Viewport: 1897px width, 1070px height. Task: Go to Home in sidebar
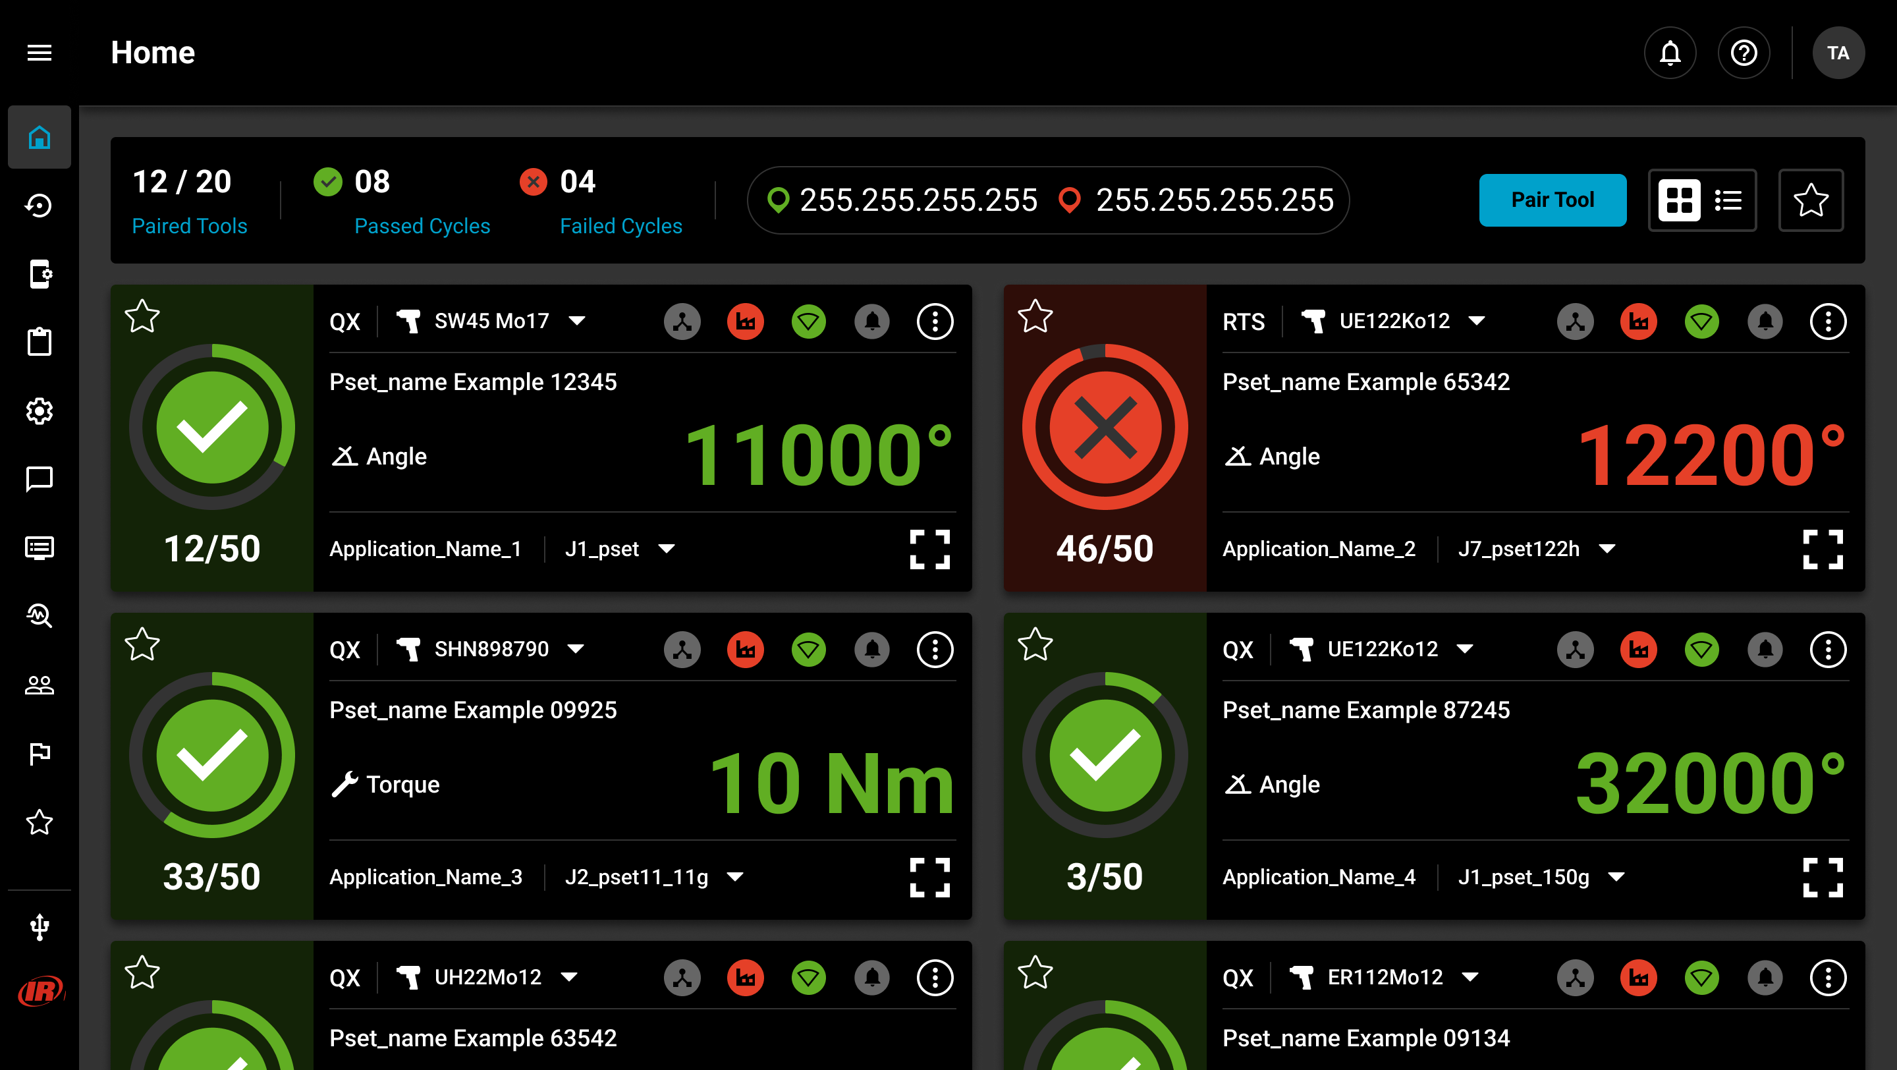[x=39, y=137]
